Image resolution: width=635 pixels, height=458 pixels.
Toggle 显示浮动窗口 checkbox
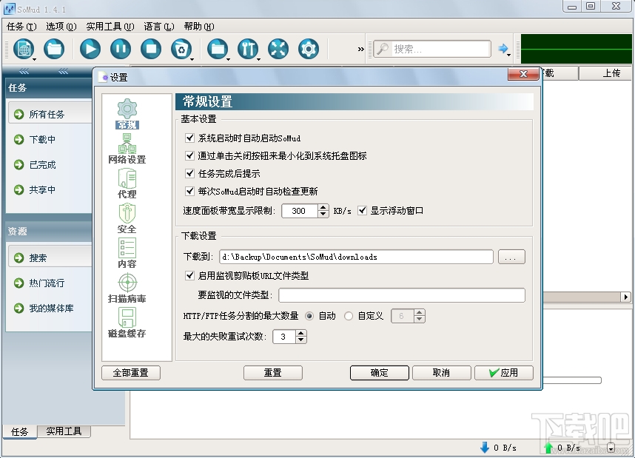[362, 211]
